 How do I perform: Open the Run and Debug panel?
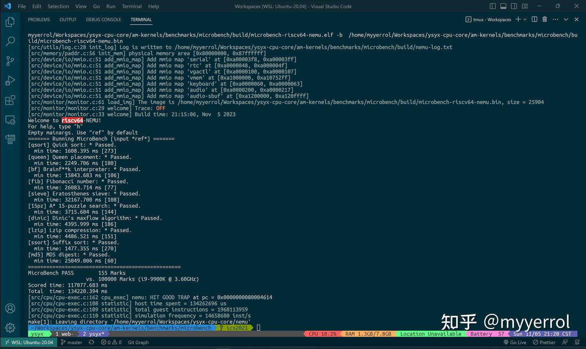coord(10,80)
